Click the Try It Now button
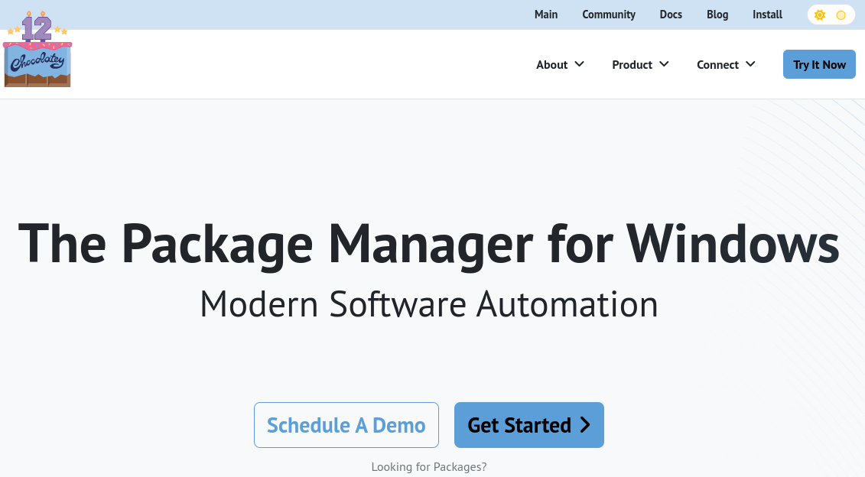 click(819, 64)
